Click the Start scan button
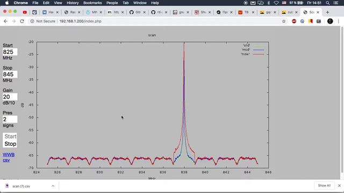The image size is (344, 193). tap(10, 136)
